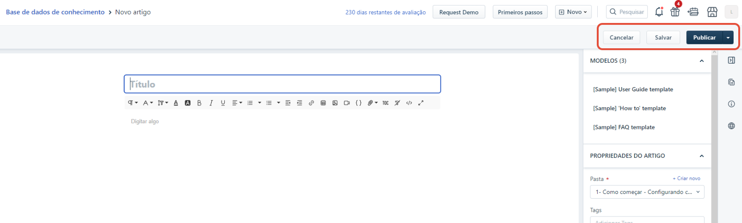Open the attachment paperclip dropdown
The height and width of the screenshot is (223, 742).
(372, 103)
